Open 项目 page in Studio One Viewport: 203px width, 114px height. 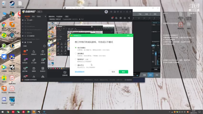pos(155,14)
